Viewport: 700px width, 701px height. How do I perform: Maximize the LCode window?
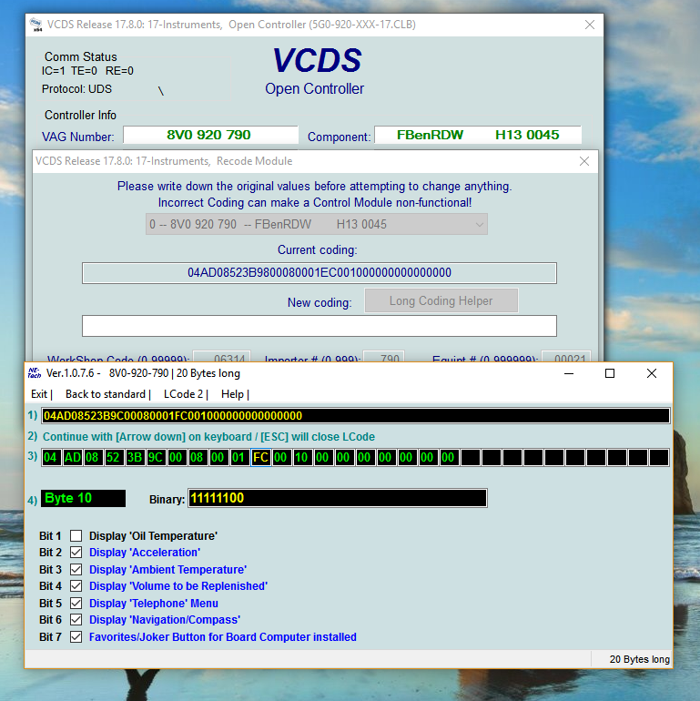(610, 373)
